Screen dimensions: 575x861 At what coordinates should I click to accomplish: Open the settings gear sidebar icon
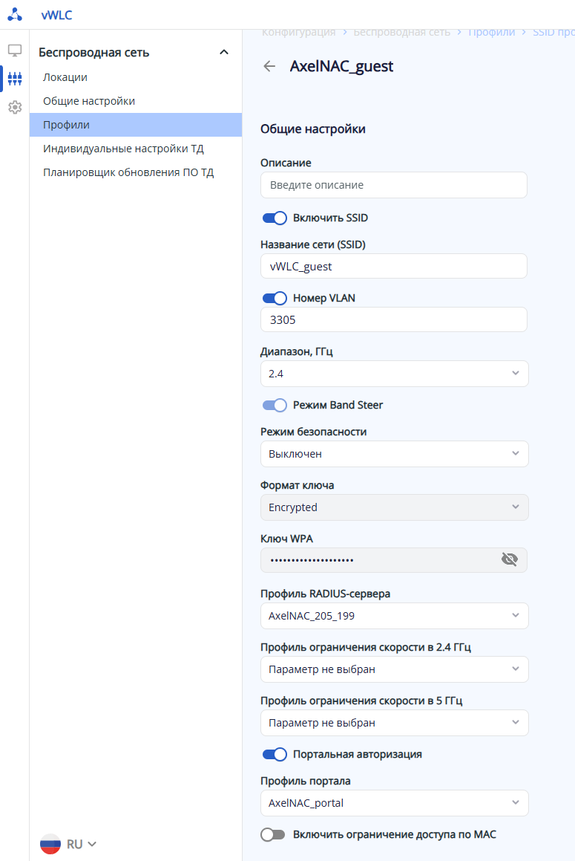click(x=15, y=107)
